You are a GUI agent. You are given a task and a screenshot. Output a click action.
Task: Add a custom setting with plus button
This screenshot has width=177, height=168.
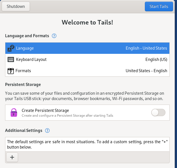(12, 157)
